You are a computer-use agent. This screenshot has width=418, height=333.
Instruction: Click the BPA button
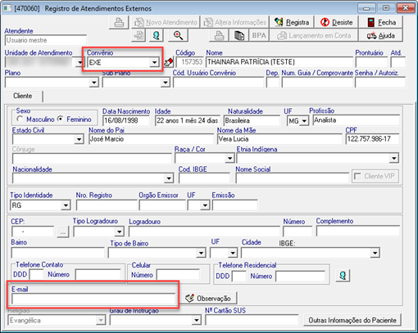259,35
